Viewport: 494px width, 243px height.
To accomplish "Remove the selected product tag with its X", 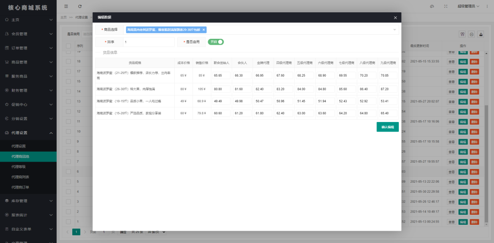I will [204, 30].
